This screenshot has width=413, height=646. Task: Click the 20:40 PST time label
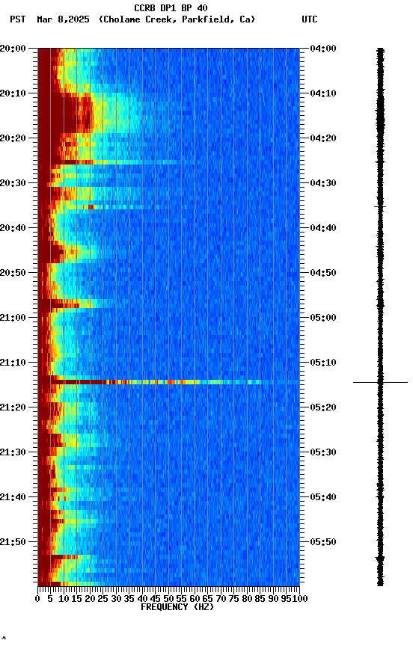tap(13, 228)
